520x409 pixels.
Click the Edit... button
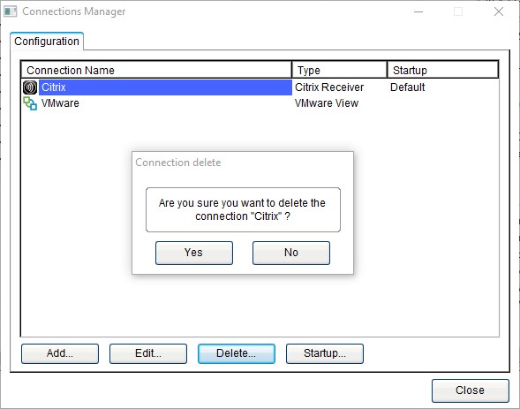coord(148,353)
